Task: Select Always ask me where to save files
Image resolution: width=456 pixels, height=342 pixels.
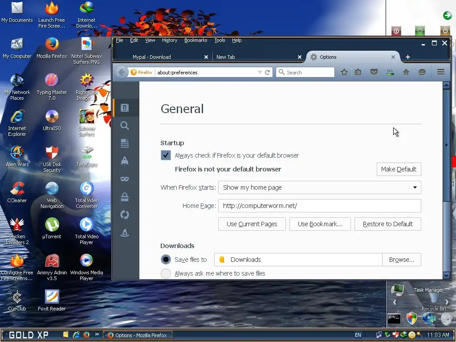Action: (166, 273)
